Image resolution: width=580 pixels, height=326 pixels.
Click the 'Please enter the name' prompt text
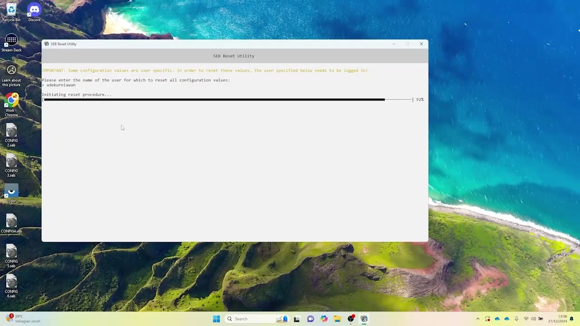click(136, 80)
